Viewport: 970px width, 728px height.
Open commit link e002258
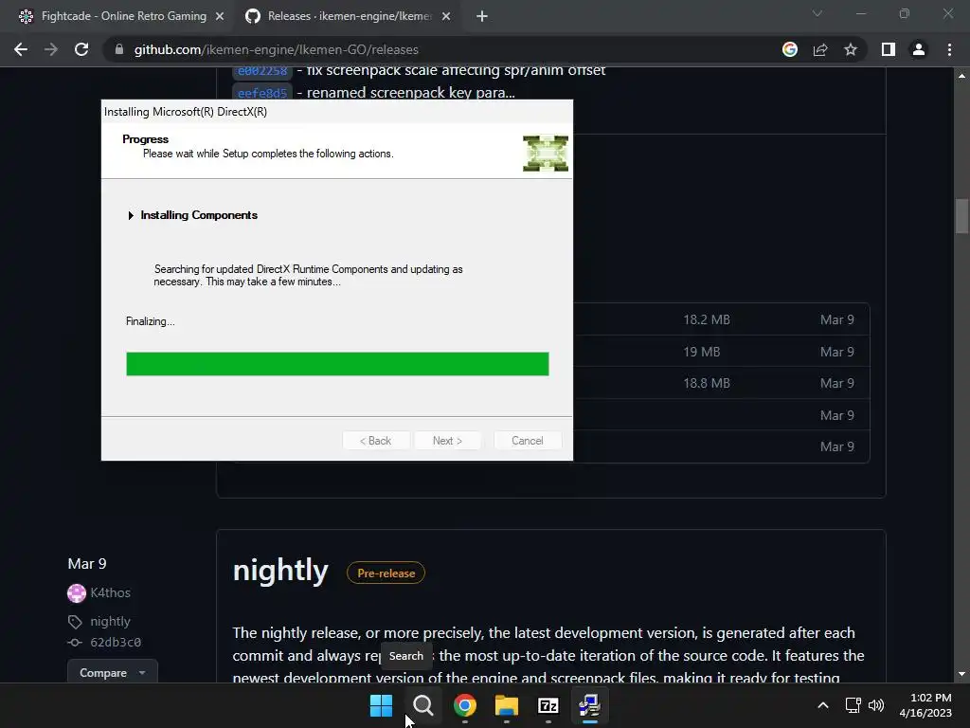262,71
